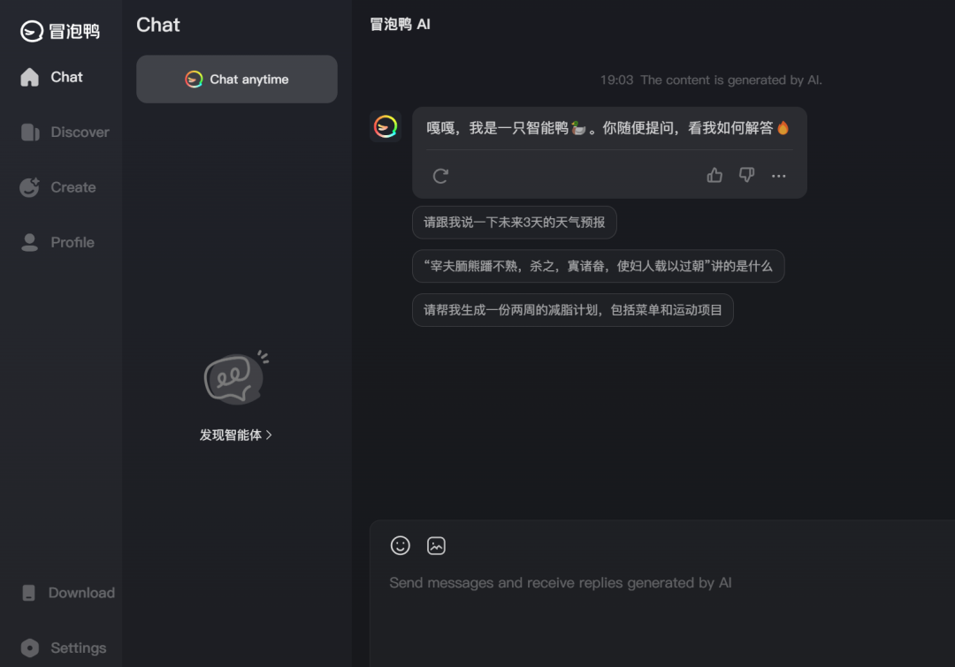This screenshot has height=667, width=955.
Task: Click the 19:03 AI-generated content notice
Action: coord(711,80)
